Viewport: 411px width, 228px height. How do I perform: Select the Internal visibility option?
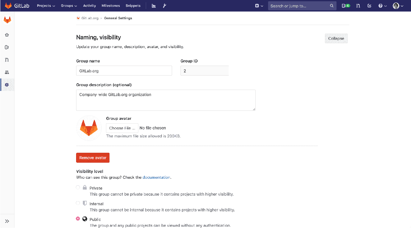pos(78,203)
